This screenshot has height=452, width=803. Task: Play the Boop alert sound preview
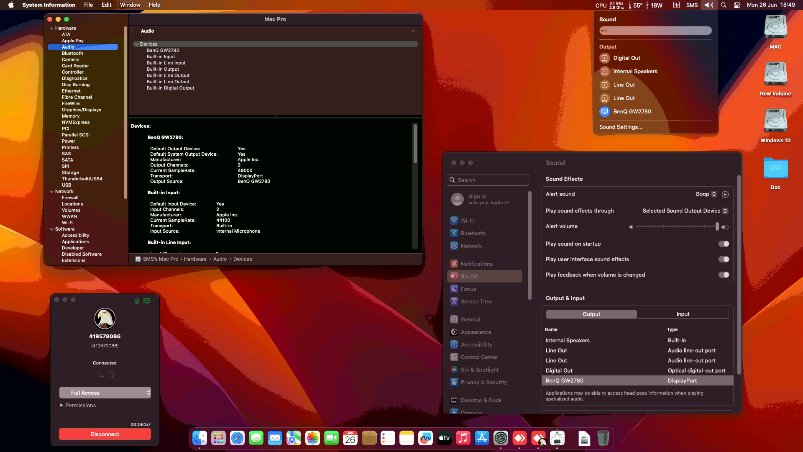click(725, 194)
